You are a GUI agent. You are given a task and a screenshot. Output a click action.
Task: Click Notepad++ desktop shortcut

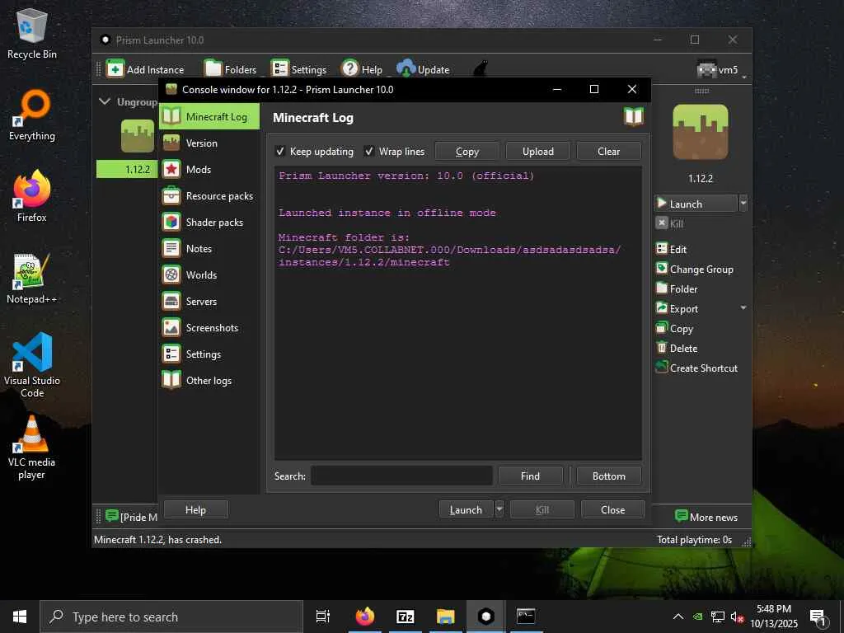pos(32,279)
